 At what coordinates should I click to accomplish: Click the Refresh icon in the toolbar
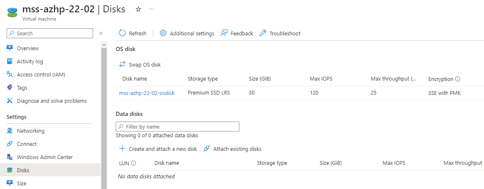point(122,33)
